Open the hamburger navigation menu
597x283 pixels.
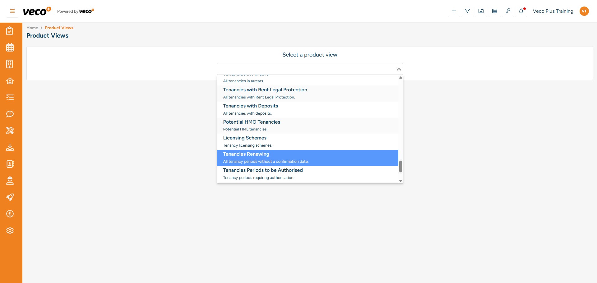click(12, 11)
